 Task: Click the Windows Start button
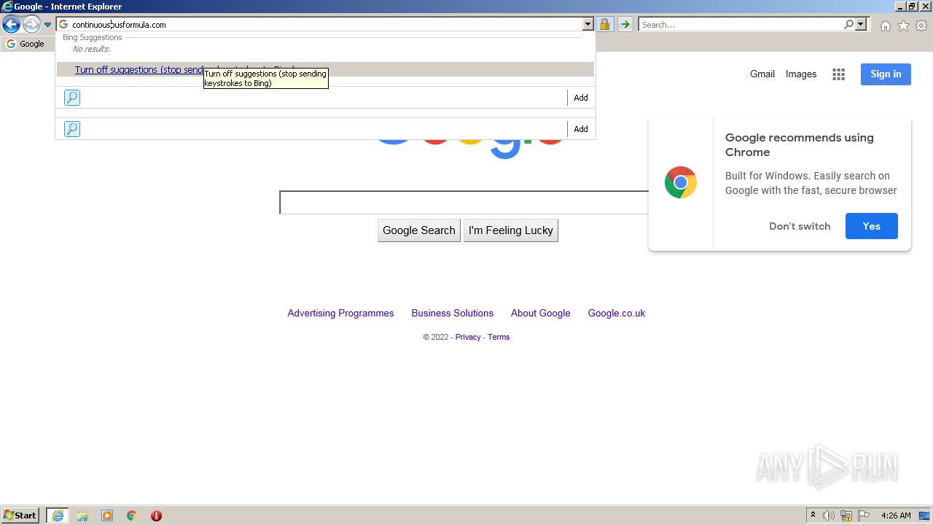20,516
